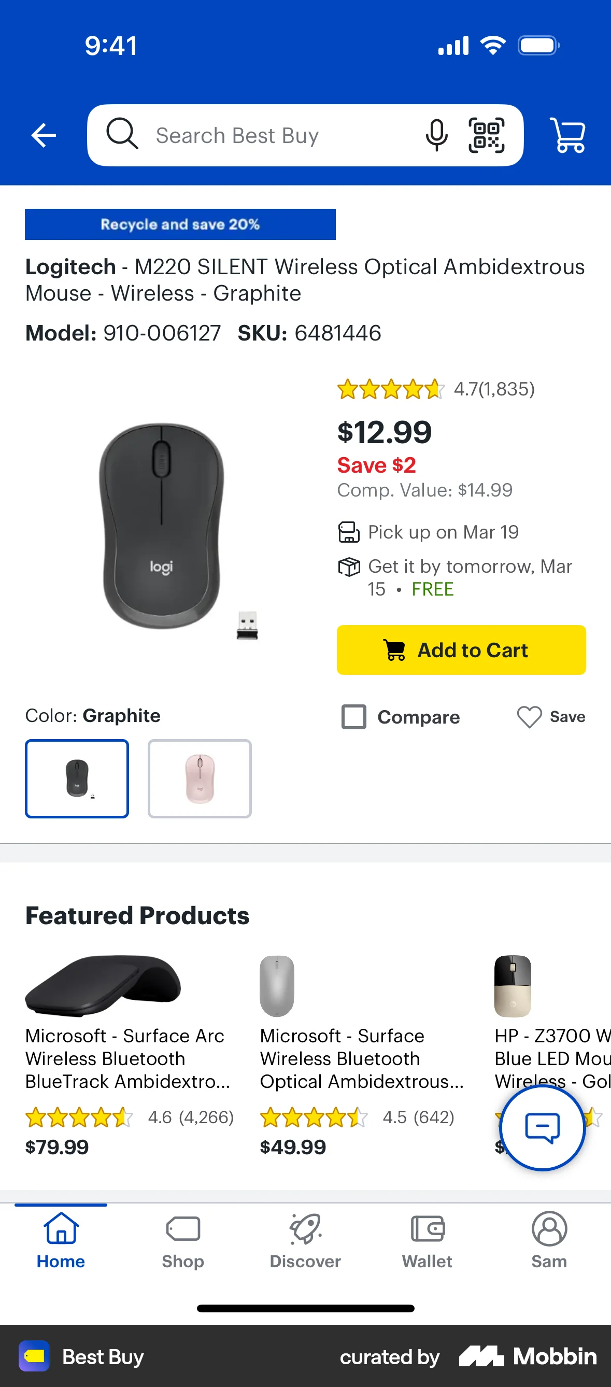This screenshot has width=611, height=1387.
Task: Open Discover from the bottom navigation
Action: 305,1244
